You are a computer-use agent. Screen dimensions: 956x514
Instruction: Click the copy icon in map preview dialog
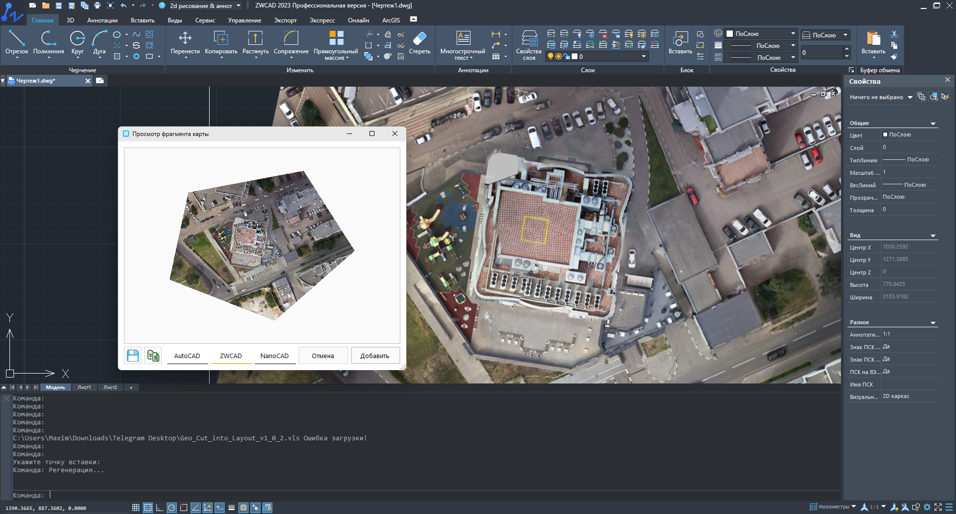click(153, 356)
